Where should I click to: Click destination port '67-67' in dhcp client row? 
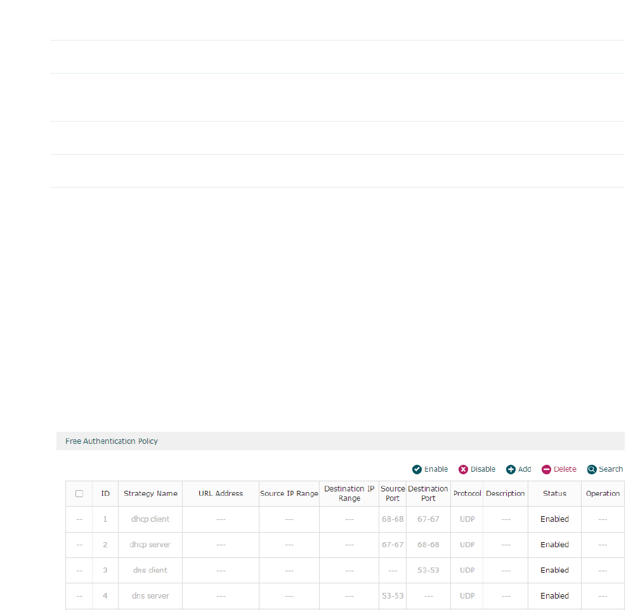pyautogui.click(x=428, y=519)
